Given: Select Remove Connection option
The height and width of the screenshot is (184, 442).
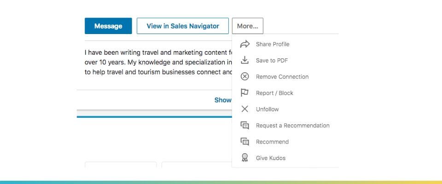Looking at the screenshot, I should point(285,77).
